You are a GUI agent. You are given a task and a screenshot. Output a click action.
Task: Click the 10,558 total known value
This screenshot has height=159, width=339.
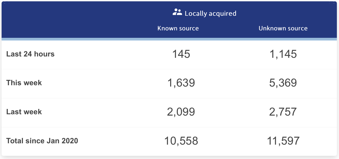181,141
